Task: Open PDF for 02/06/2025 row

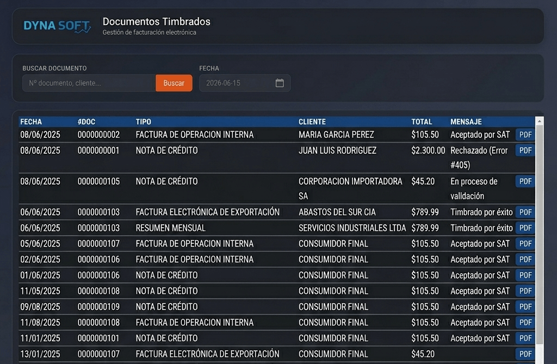Action: click(525, 259)
